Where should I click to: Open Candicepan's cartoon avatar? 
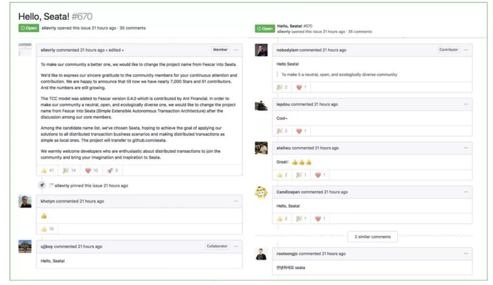click(x=261, y=192)
